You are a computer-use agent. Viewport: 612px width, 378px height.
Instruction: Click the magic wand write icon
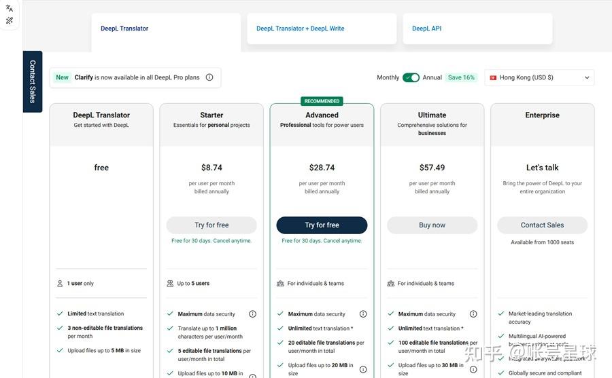tap(10, 21)
